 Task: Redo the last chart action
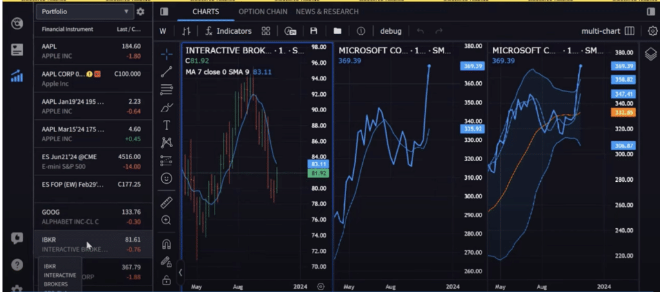pyautogui.click(x=438, y=31)
